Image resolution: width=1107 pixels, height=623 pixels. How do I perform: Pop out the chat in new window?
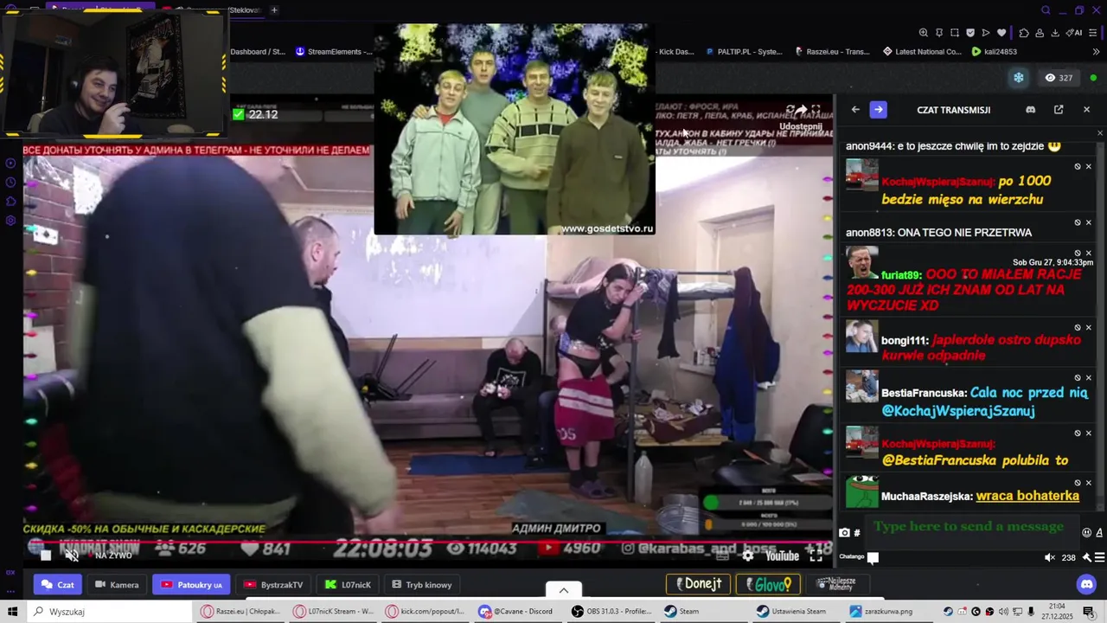(1059, 110)
